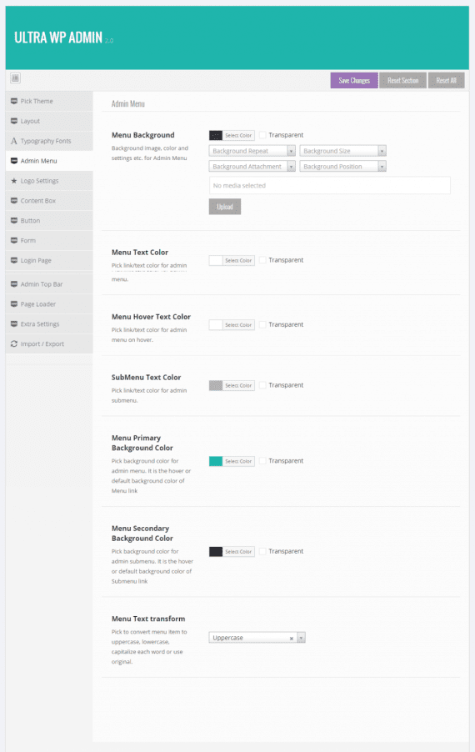Click the dark Menu Background color swatch
The width and height of the screenshot is (475, 752).
click(x=216, y=136)
